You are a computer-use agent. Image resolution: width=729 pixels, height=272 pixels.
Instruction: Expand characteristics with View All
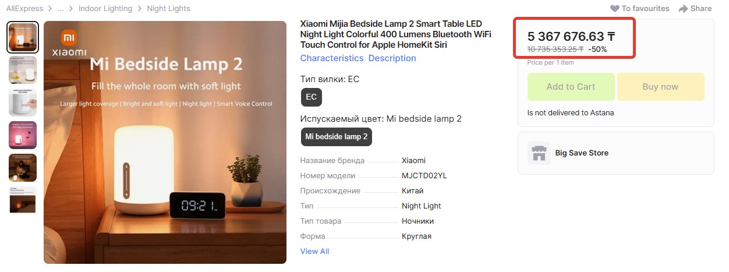[x=314, y=251]
